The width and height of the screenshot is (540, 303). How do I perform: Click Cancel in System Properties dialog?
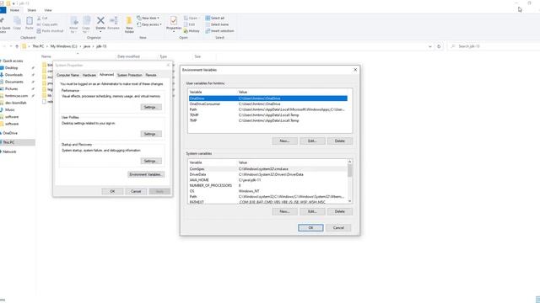click(136, 191)
